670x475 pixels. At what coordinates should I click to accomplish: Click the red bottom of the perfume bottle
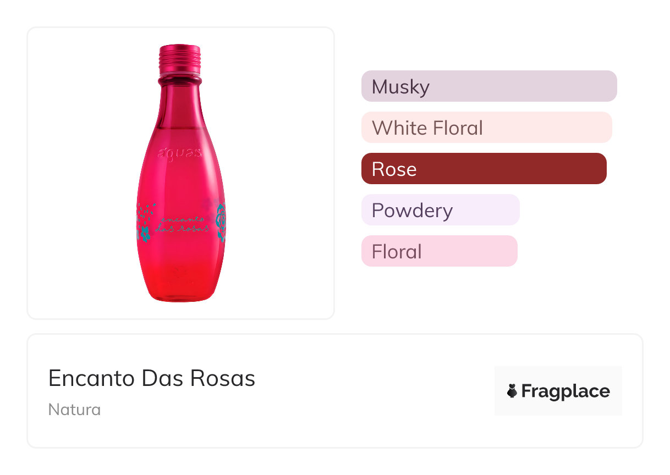click(x=180, y=289)
